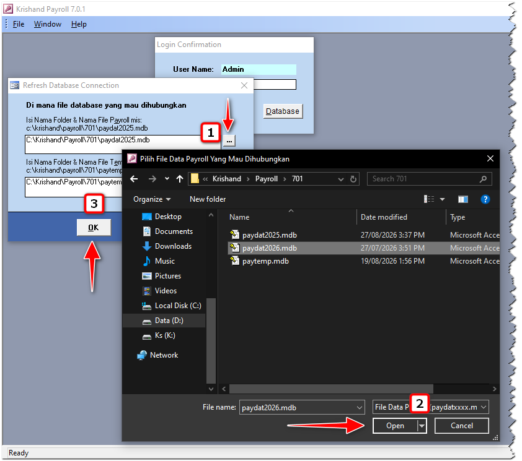Click the Open button
Viewport: 522px width, 461px height.
395,426
